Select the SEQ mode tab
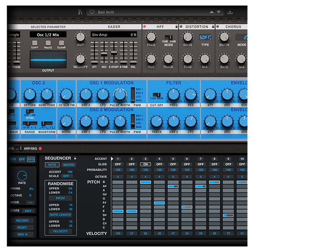The width and height of the screenshot is (314, 252). click(x=31, y=159)
